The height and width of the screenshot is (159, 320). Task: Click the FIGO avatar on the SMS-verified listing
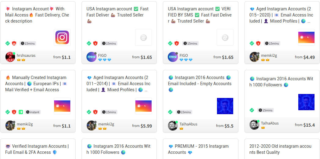click(173, 57)
